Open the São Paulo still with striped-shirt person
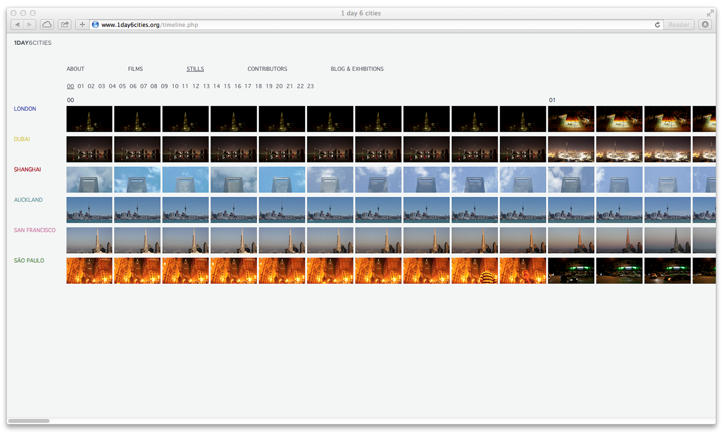This screenshot has width=724, height=433. tap(474, 271)
